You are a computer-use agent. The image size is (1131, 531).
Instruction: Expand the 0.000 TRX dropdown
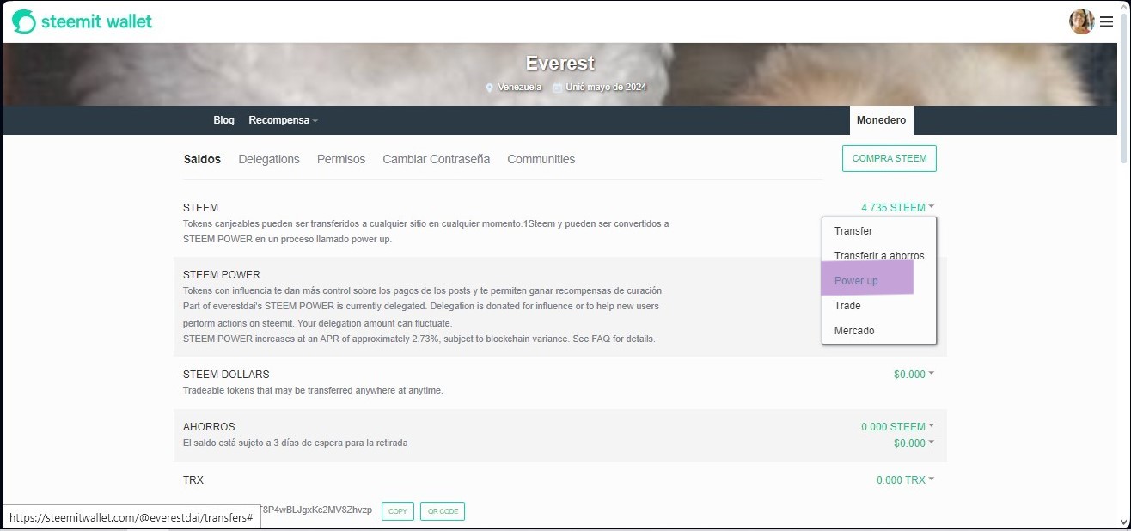pos(905,479)
